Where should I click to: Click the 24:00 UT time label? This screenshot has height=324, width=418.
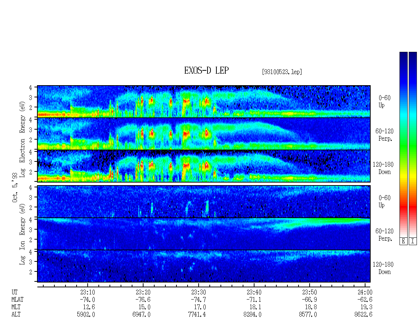pos(365,292)
